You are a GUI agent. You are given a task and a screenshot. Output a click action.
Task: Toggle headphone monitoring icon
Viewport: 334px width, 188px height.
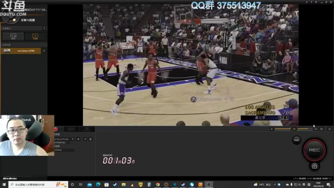[316, 129]
